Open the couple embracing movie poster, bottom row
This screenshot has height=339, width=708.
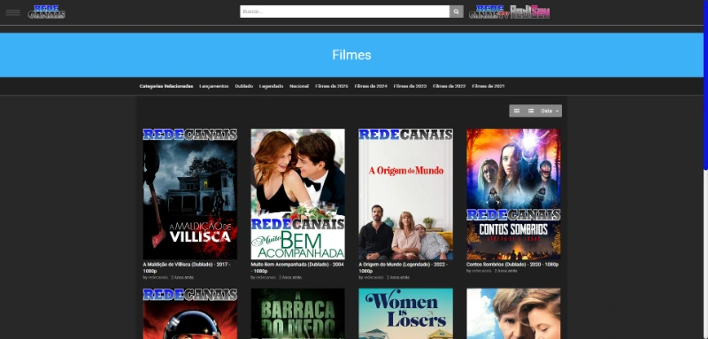513,313
